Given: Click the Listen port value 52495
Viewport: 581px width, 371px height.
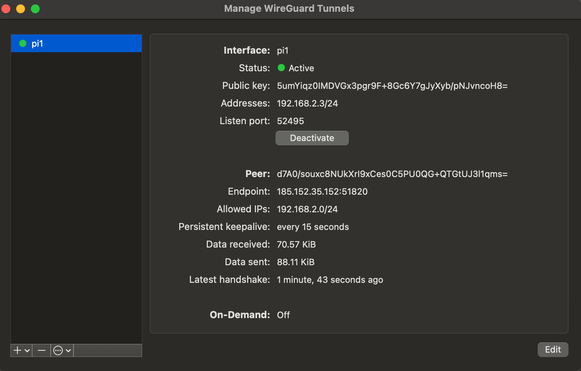Looking at the screenshot, I should click(x=290, y=121).
